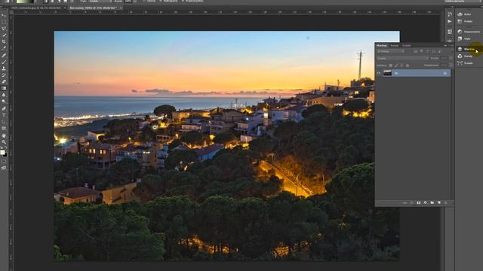Add a layer style with fx icon
Image resolution: width=483 pixels, height=271 pixels.
coord(412,202)
